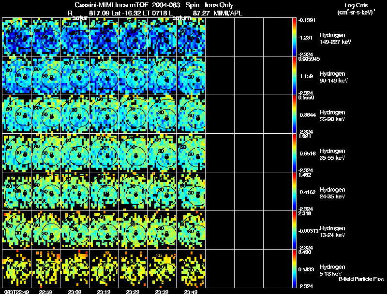Viewport: 387px width, 294px height.
Task: Select the Hydrogen 5-13 keV image at 23:49
Action: (191, 268)
